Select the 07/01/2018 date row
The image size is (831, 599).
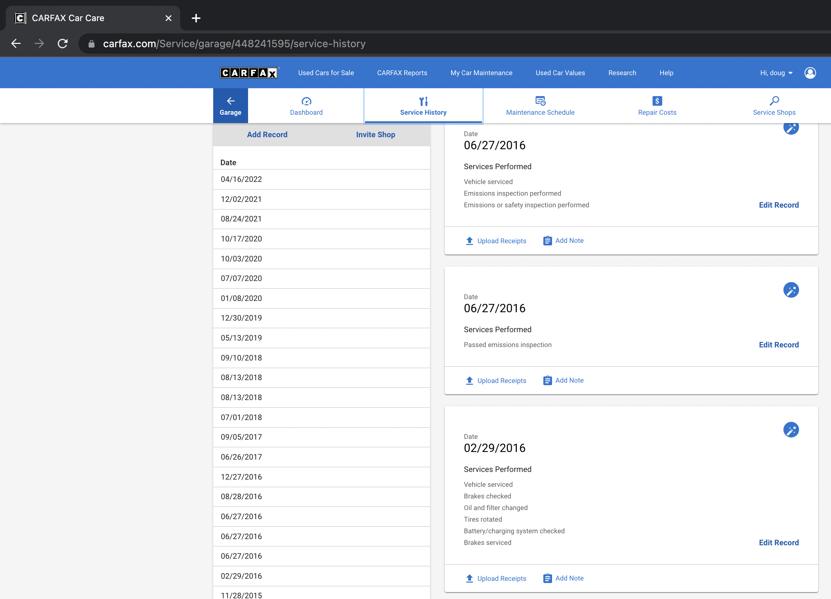321,417
